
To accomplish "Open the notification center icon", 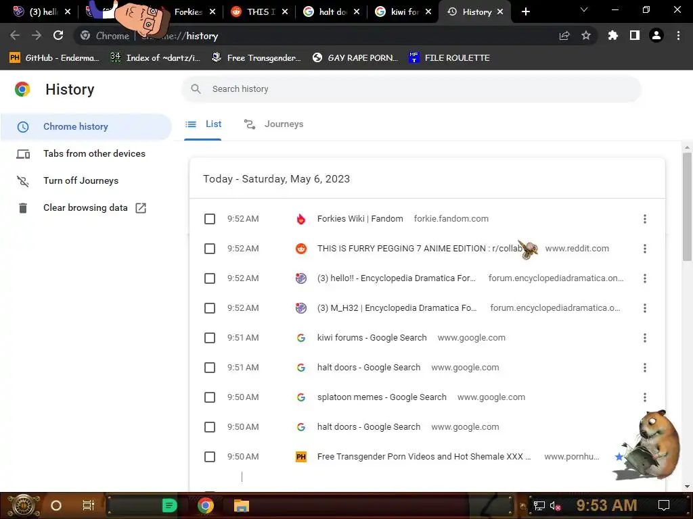I will (x=664, y=505).
